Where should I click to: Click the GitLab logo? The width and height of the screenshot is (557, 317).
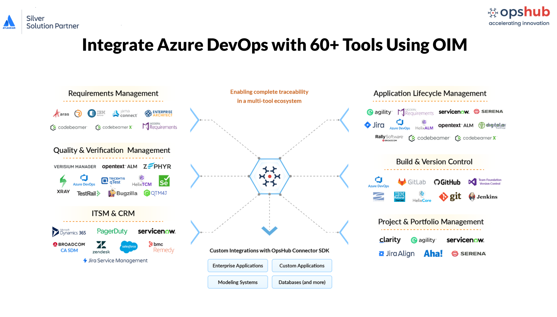coord(412,182)
